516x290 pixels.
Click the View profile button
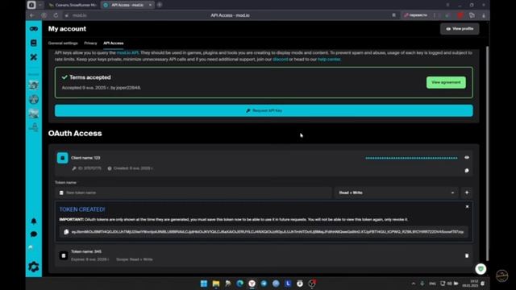click(460, 29)
